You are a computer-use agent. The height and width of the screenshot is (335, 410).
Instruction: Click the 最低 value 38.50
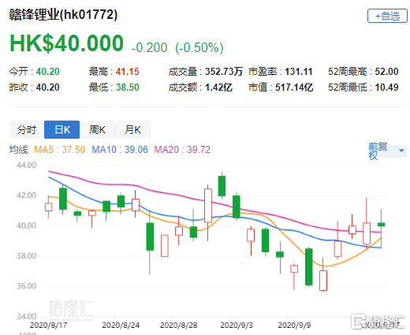pyautogui.click(x=128, y=87)
